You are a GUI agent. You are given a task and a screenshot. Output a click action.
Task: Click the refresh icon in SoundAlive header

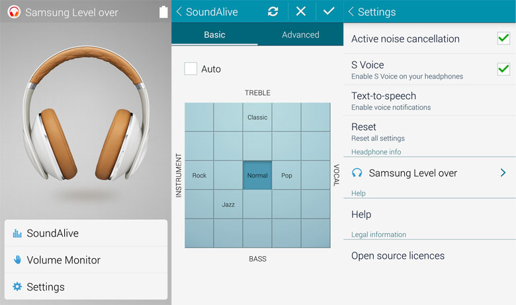click(x=273, y=12)
